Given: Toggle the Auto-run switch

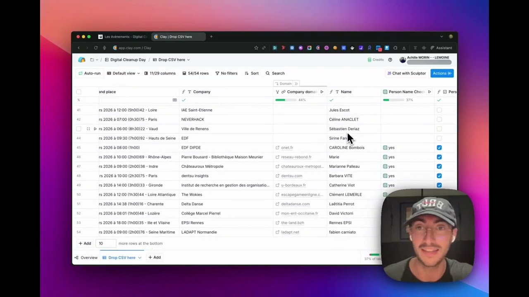Looking at the screenshot, I should pyautogui.click(x=89, y=73).
